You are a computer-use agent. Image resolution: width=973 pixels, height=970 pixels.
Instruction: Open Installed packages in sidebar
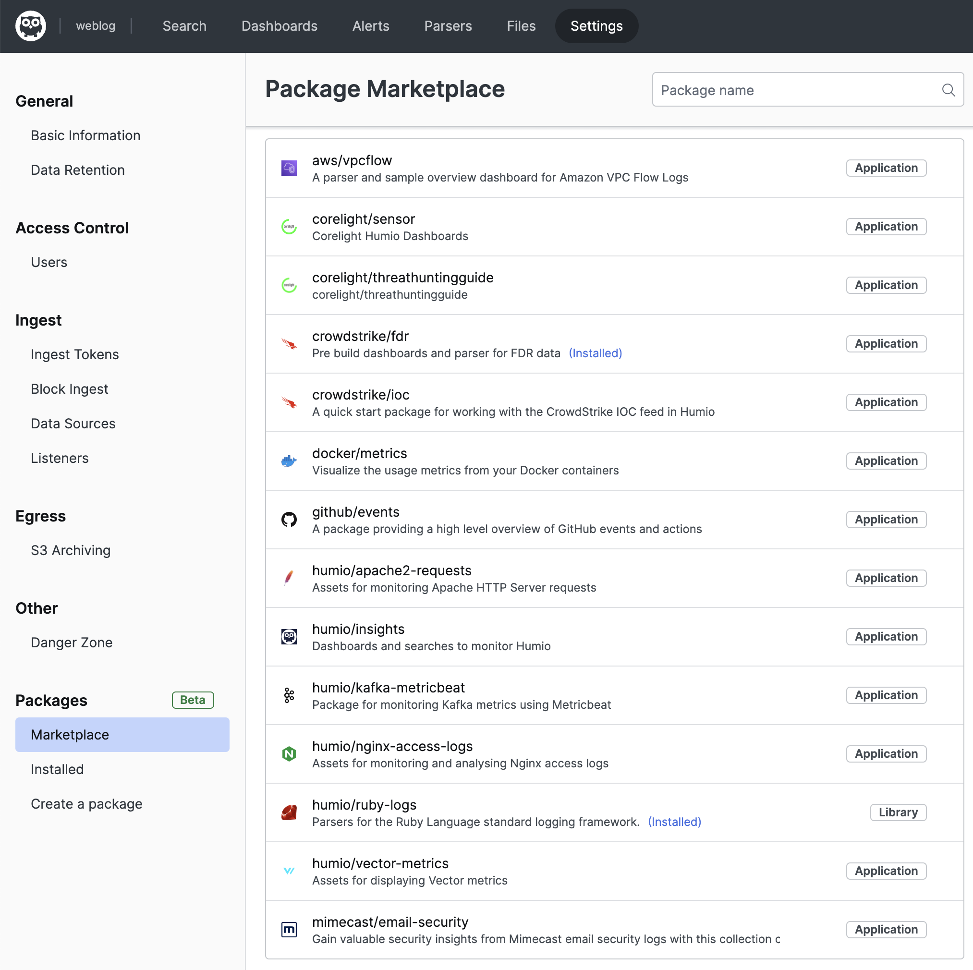57,769
